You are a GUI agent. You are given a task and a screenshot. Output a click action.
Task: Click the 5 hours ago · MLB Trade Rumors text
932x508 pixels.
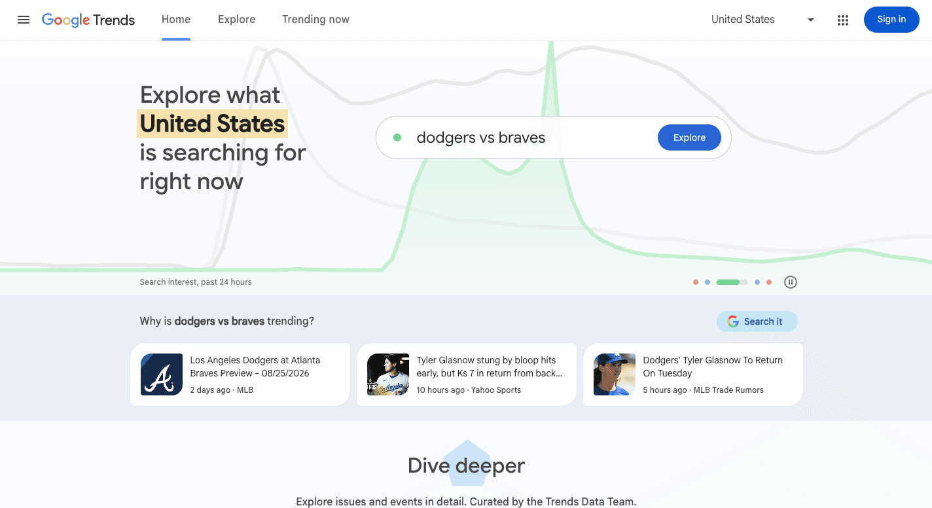coord(703,390)
